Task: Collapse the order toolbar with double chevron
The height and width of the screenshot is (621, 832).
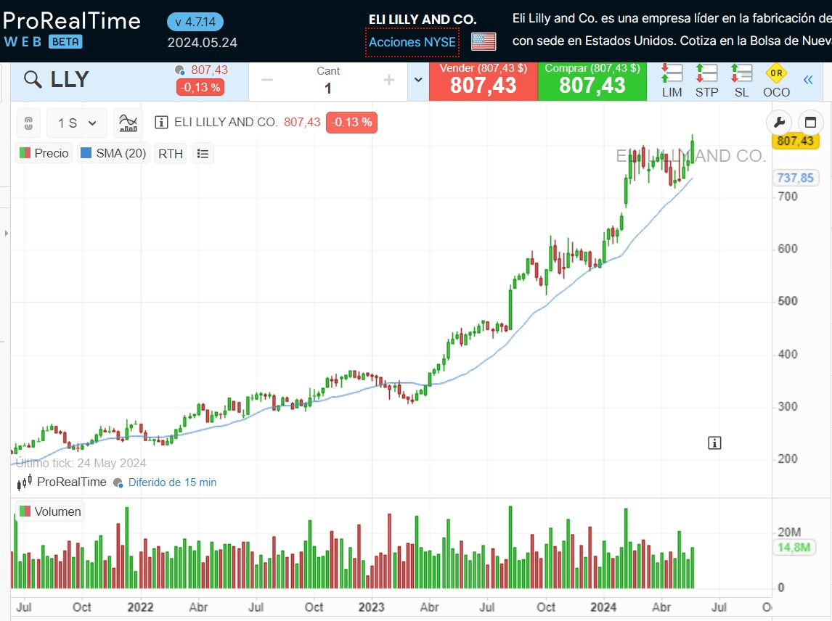Action: [x=808, y=81]
